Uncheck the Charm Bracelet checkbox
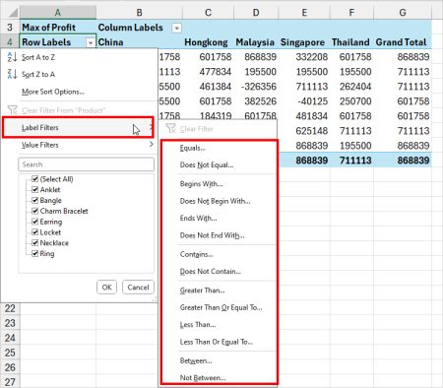This screenshot has height=388, width=443. tap(34, 211)
